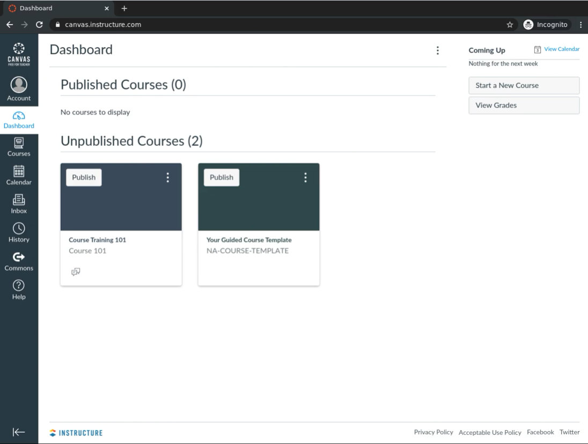The image size is (588, 444).
Task: Open the Account profile icon
Action: tap(19, 86)
